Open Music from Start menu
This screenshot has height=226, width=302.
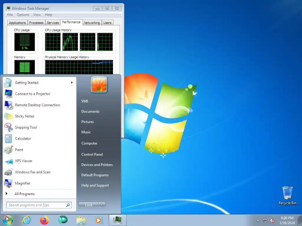(86, 132)
